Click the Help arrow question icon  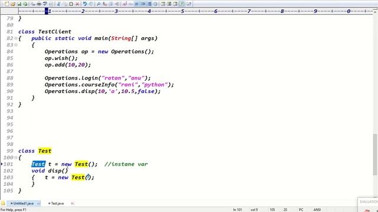(189, 4)
